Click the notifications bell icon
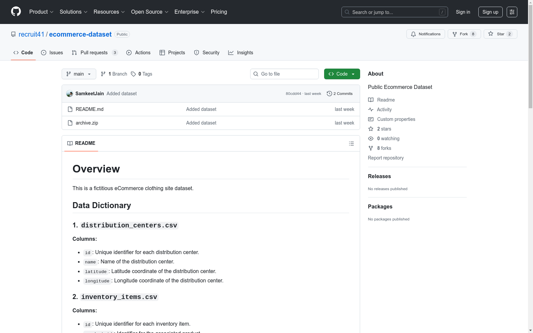Image resolution: width=533 pixels, height=333 pixels. point(413,34)
